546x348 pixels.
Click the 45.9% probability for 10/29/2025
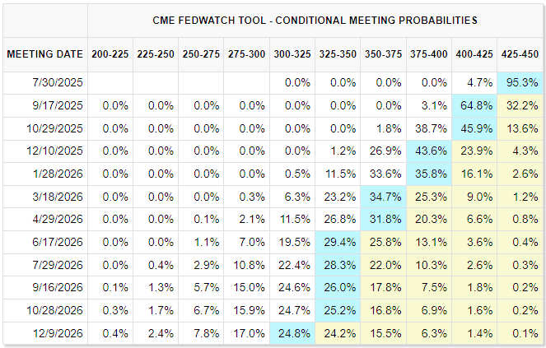pyautogui.click(x=473, y=128)
